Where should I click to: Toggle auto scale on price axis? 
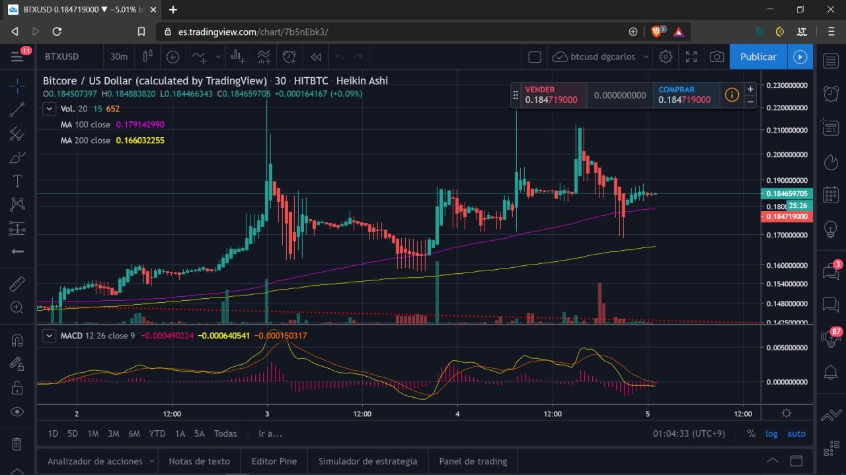796,433
